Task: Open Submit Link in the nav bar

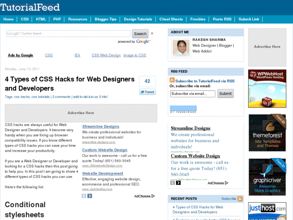Action: (249, 19)
